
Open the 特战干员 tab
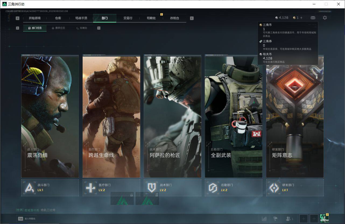click(x=81, y=18)
